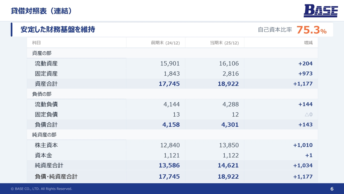The width and height of the screenshot is (344, 194).
Task: Click the BASE company logo
Action: 321,11
